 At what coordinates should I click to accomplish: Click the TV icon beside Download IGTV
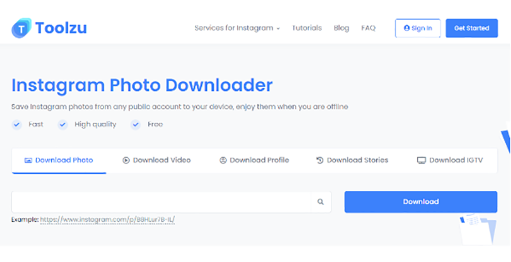pyautogui.click(x=421, y=160)
